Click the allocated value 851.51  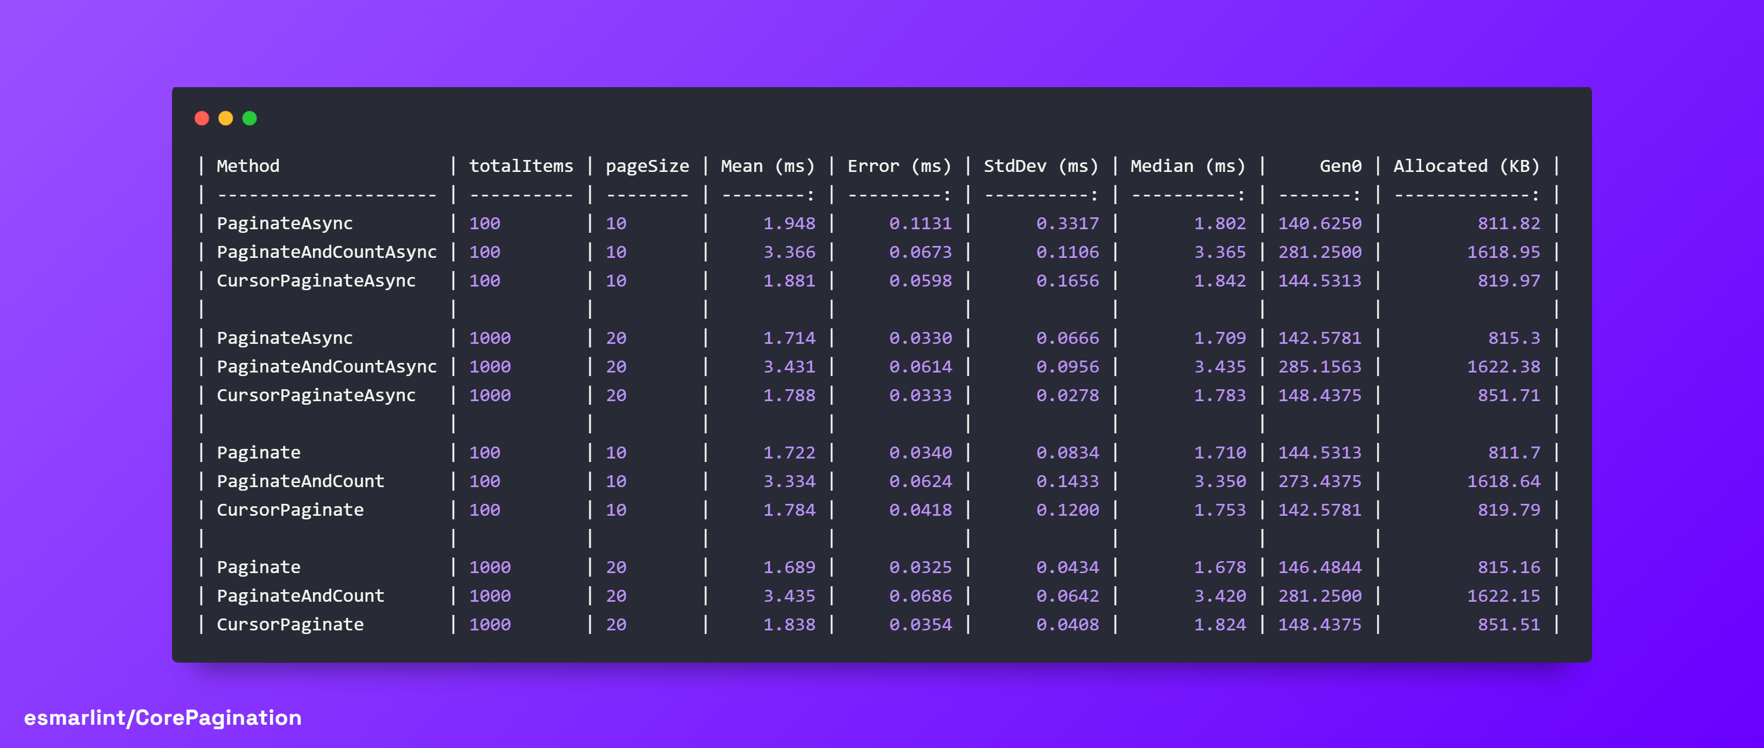(x=1508, y=625)
